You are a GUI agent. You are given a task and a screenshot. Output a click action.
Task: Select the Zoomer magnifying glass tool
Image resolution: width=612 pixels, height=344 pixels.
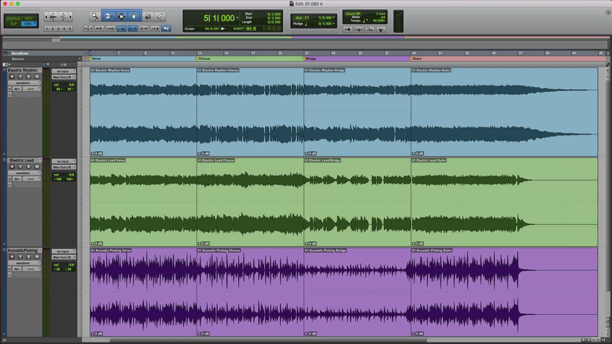94,16
